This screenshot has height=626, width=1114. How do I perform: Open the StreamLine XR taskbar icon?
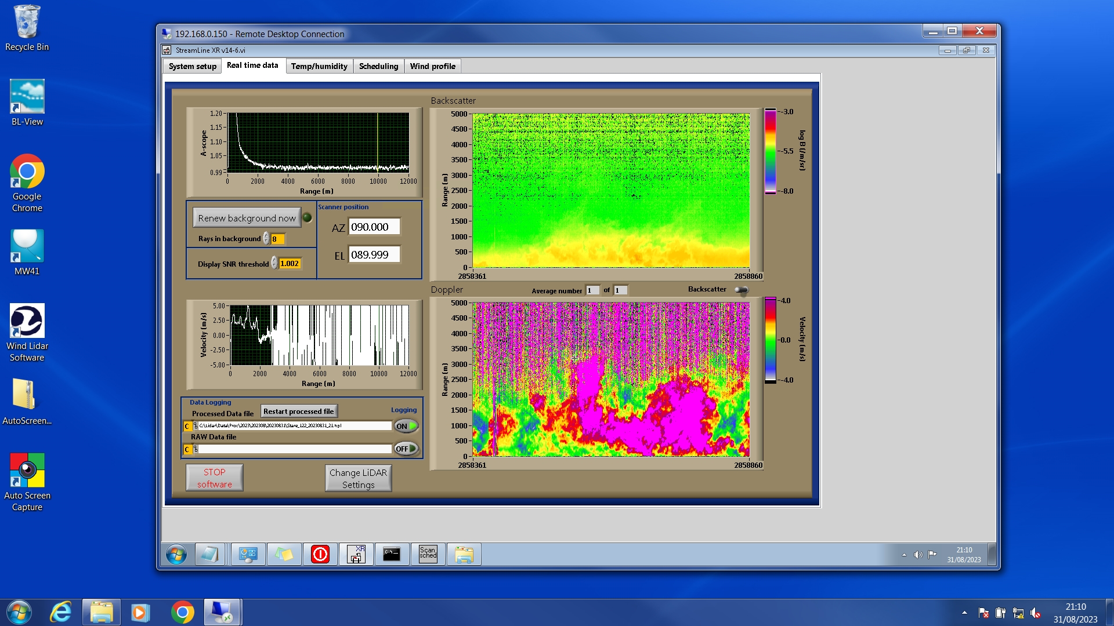[356, 554]
